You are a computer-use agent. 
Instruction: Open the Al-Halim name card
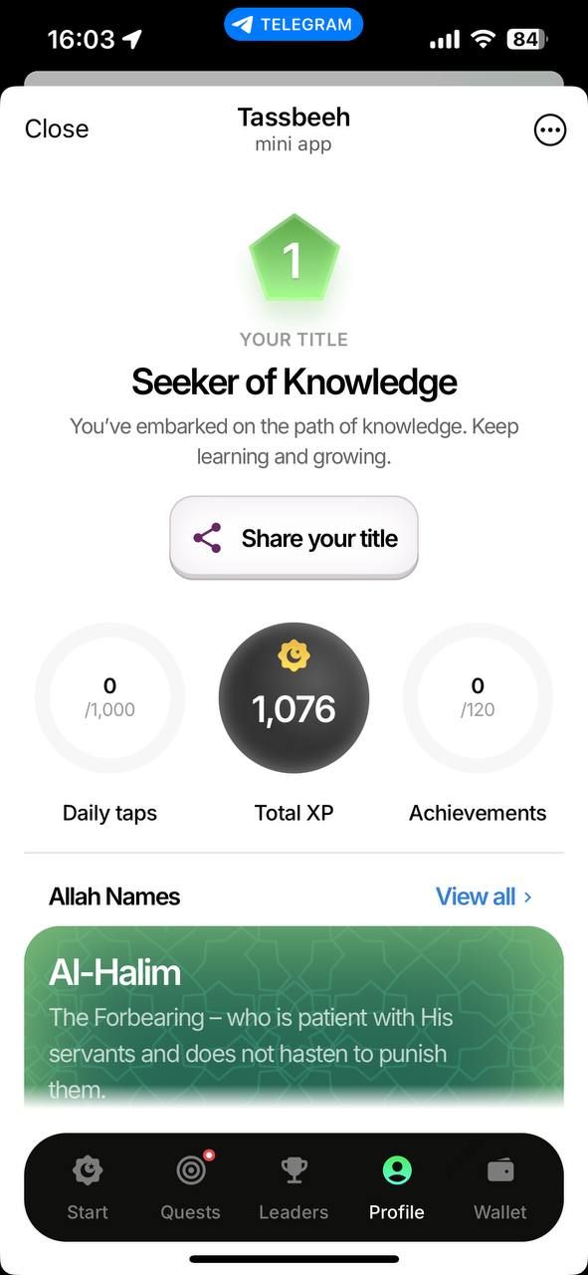tap(294, 1016)
